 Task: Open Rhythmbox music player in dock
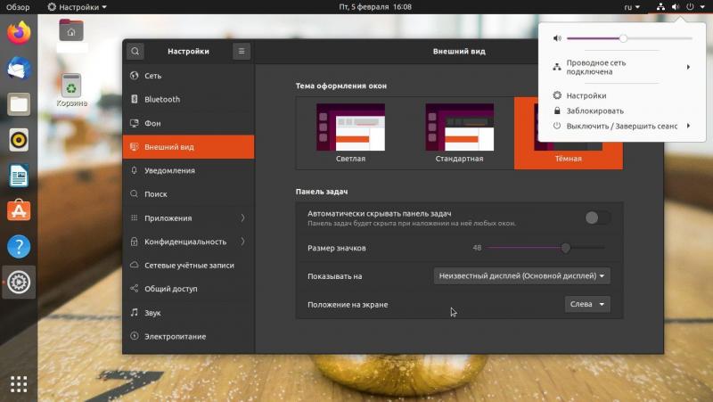(19, 140)
